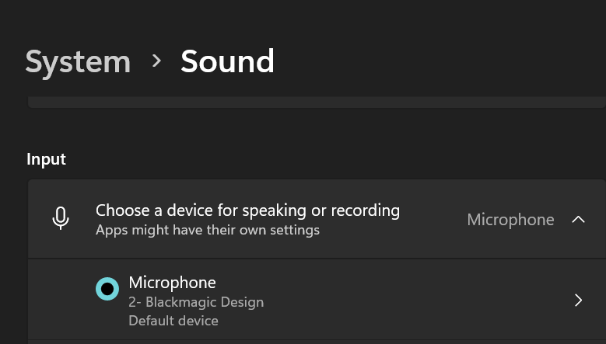Click 'Choose a device for speaking or recording'
Screen dimensions: 606x344
[x=247, y=210]
